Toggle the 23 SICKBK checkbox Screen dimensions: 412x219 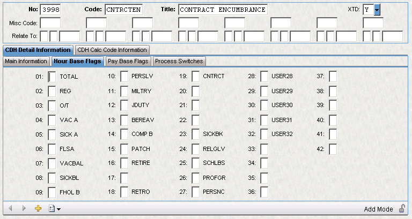196,134
